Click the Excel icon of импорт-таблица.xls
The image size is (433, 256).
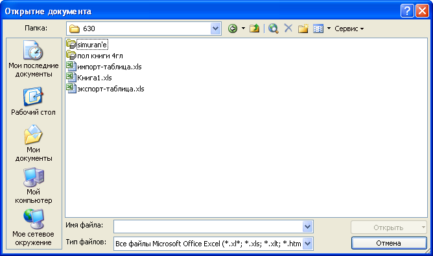[x=71, y=66]
